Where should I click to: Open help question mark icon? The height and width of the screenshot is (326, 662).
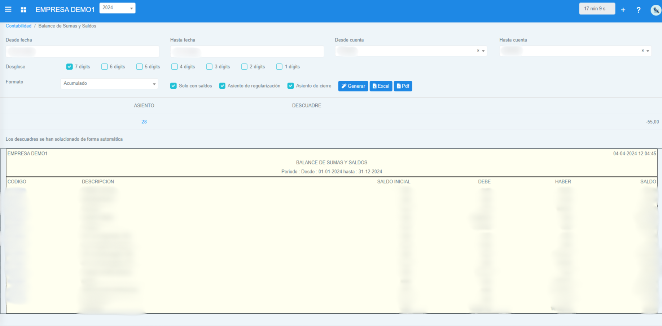pyautogui.click(x=639, y=10)
